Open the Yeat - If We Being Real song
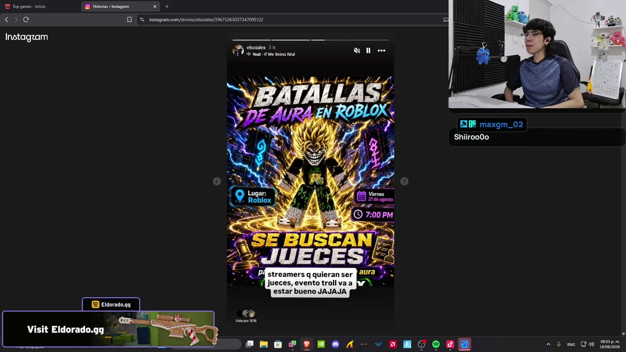 point(270,54)
